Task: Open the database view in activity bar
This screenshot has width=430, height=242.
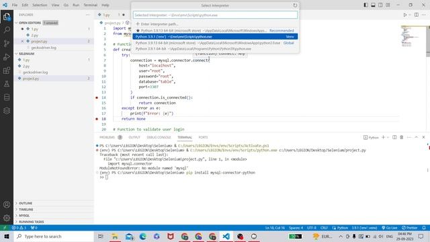Action: [7, 97]
